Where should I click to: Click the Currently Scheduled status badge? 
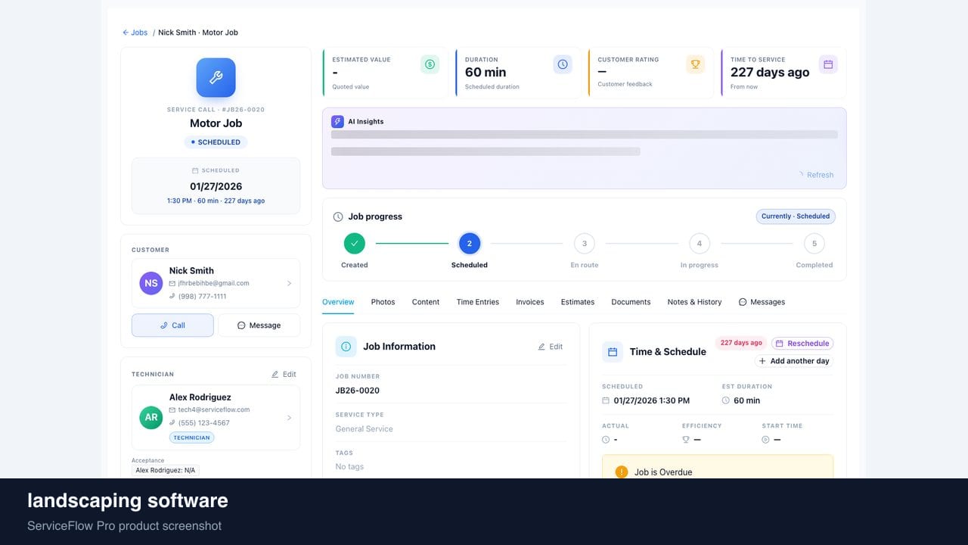[x=796, y=216]
